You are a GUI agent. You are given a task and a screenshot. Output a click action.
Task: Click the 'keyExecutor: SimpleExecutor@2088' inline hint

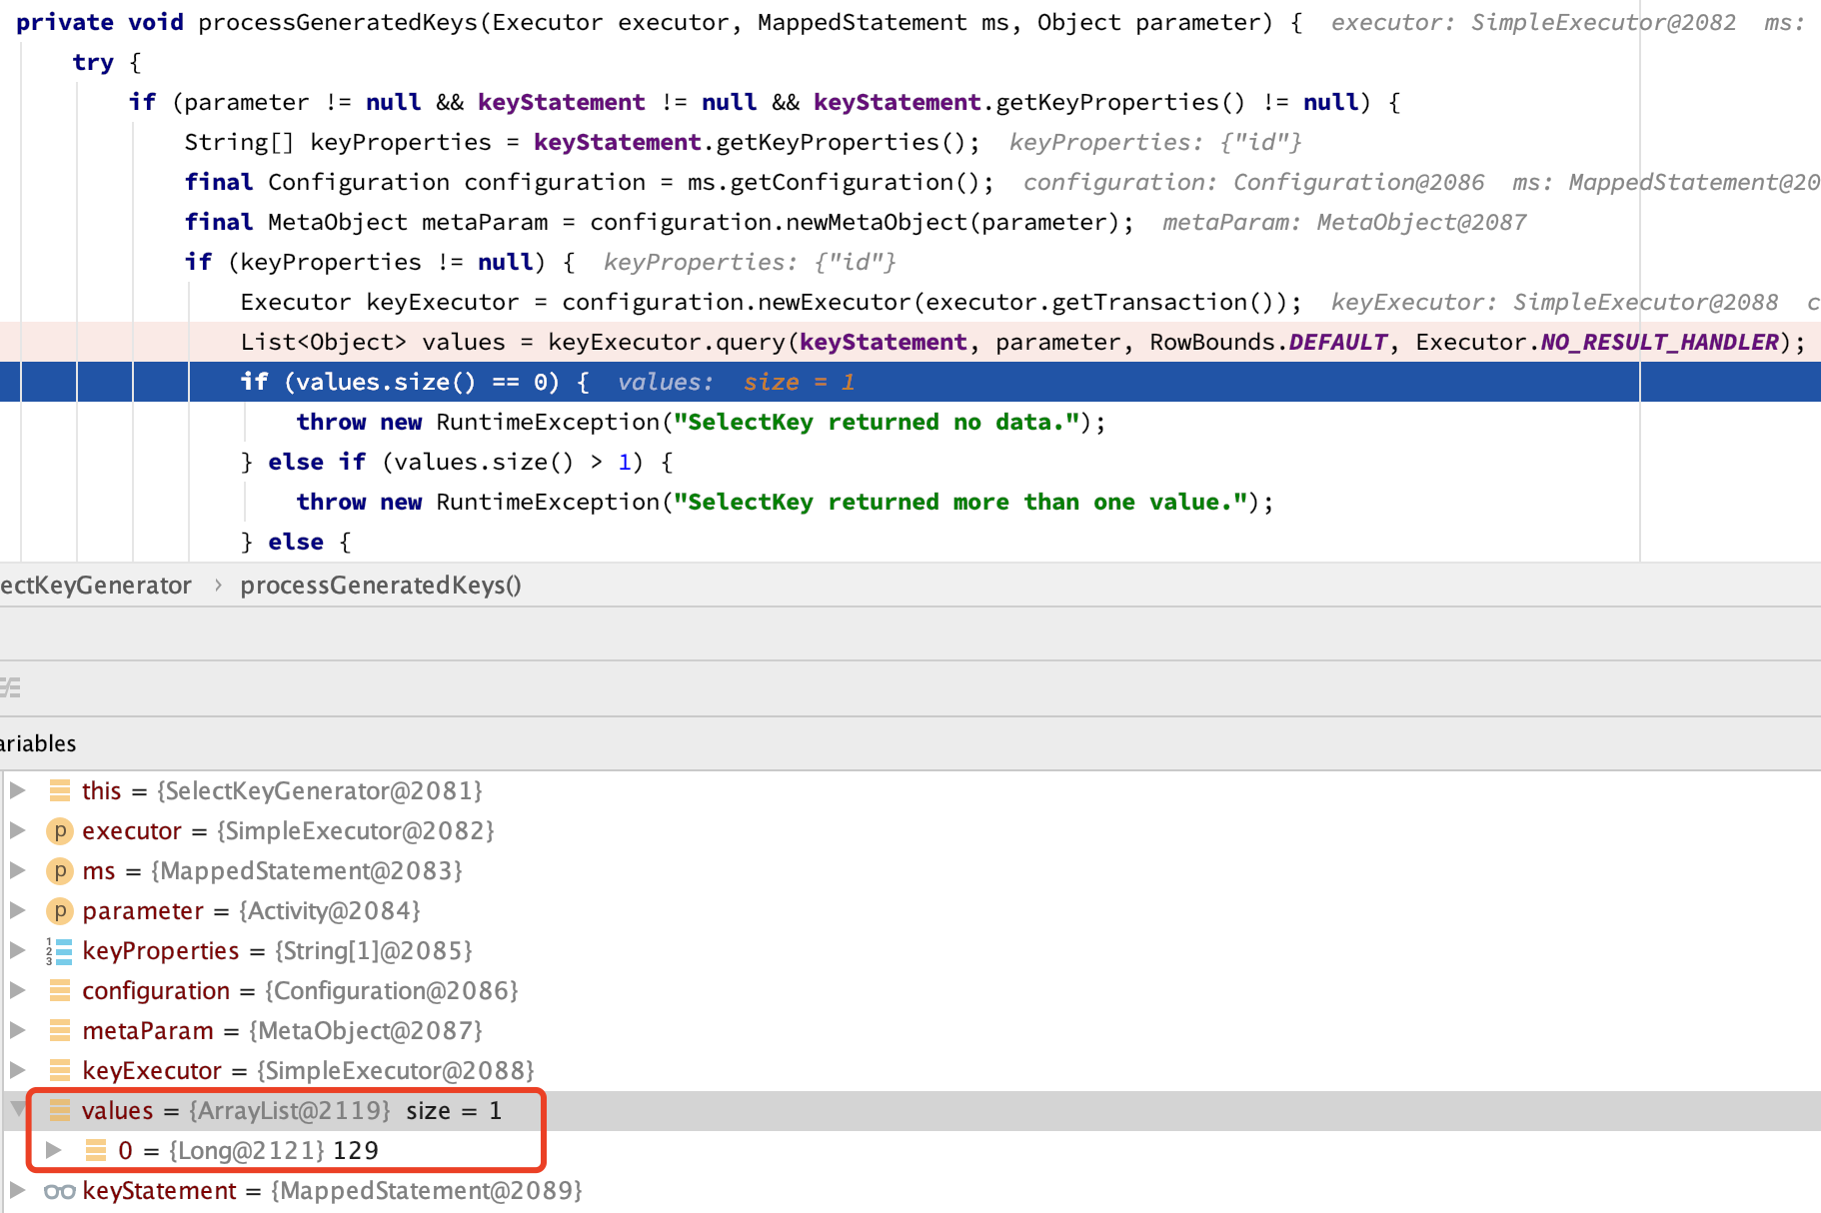[x=1555, y=302]
